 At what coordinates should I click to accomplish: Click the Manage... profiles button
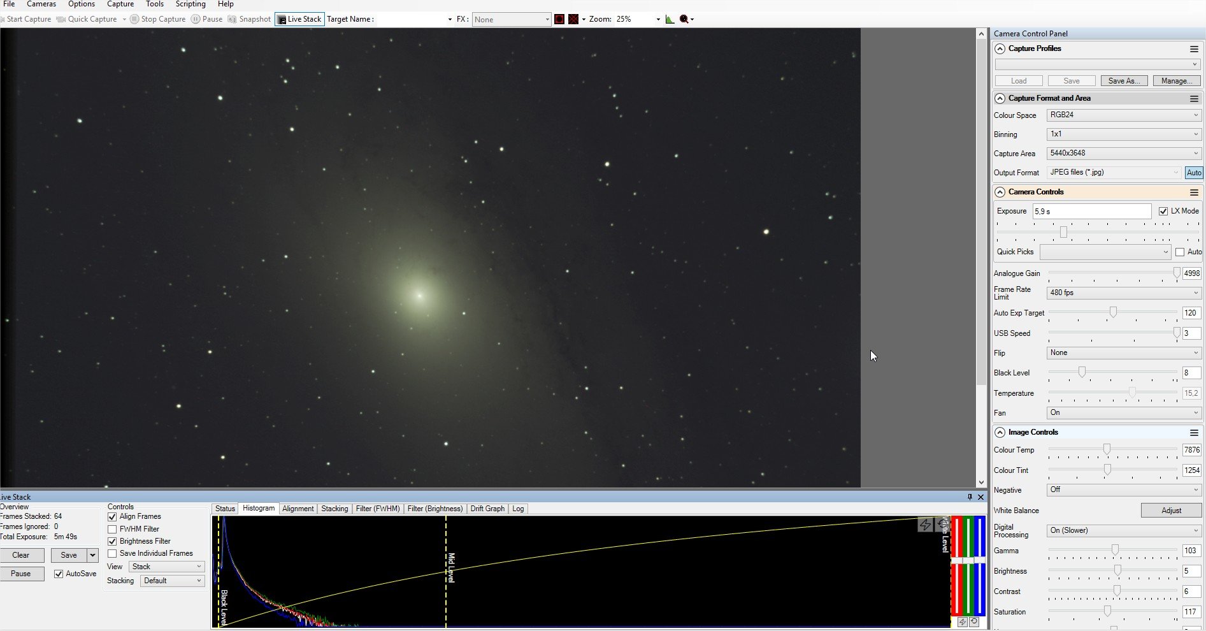[1177, 81]
